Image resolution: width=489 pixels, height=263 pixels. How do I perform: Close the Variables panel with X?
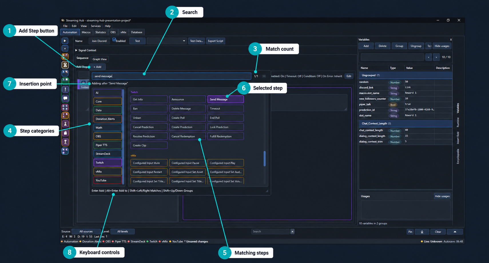[451, 40]
